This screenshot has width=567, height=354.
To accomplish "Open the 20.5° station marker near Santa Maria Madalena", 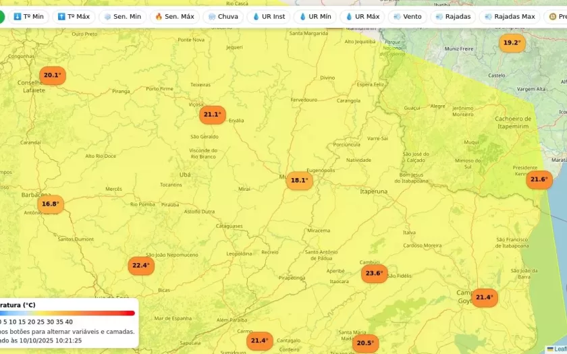I will tap(365, 343).
